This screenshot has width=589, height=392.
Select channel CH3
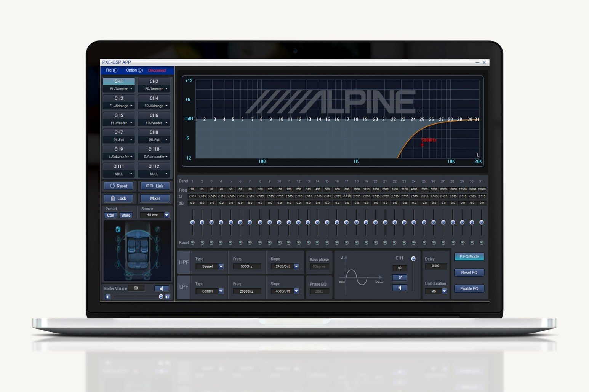118,98
